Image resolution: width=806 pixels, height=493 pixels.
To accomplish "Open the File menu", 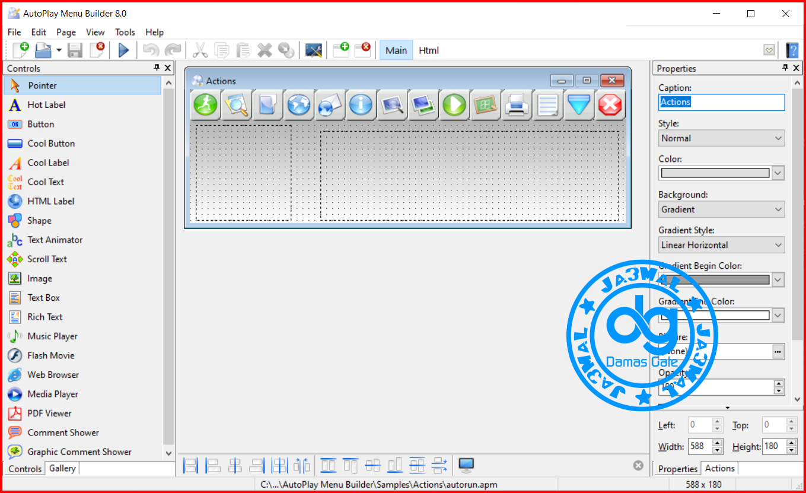I will point(14,32).
